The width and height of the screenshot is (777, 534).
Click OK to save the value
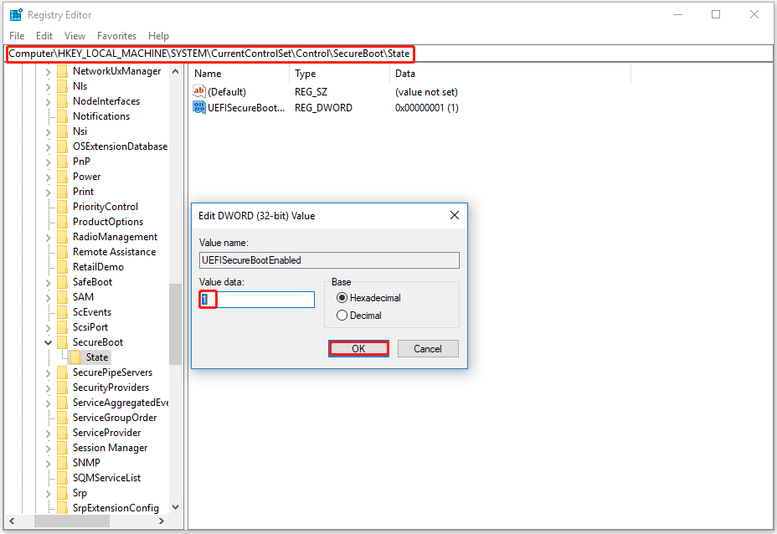click(358, 348)
